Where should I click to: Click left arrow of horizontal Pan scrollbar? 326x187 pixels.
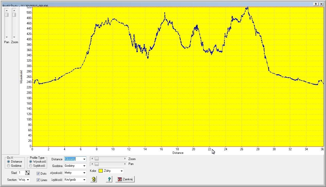click(x=92, y=164)
